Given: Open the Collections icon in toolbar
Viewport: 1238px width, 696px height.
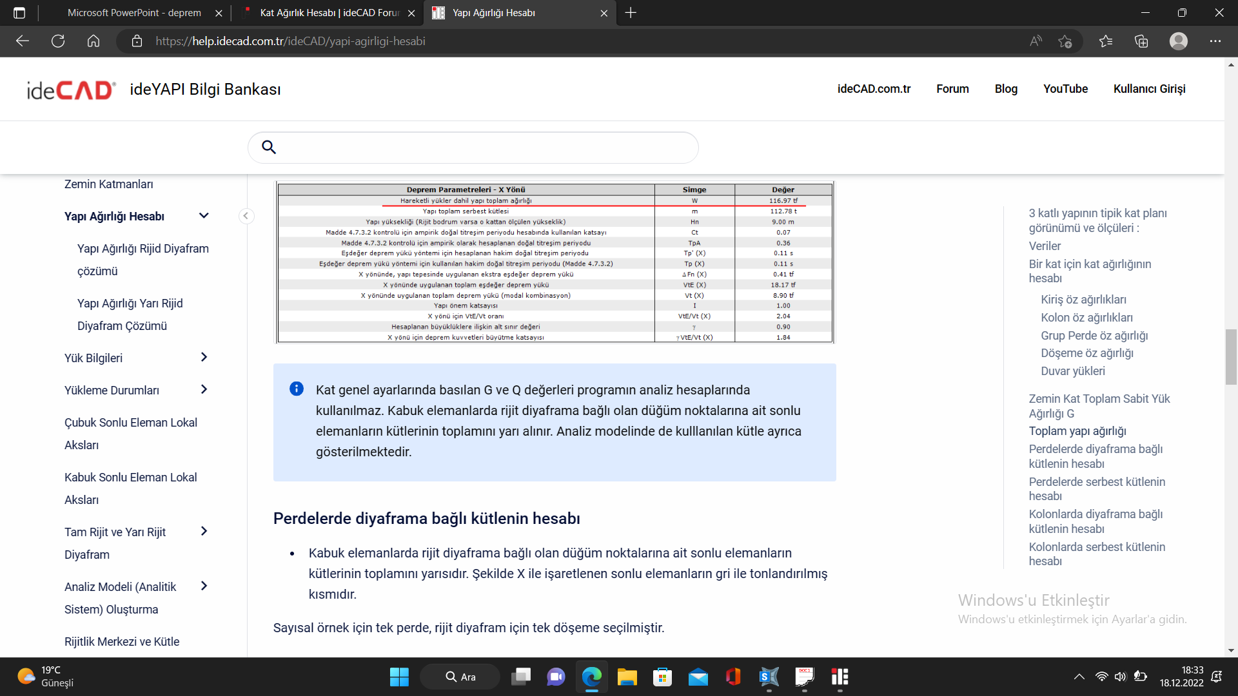Looking at the screenshot, I should pos(1141,41).
